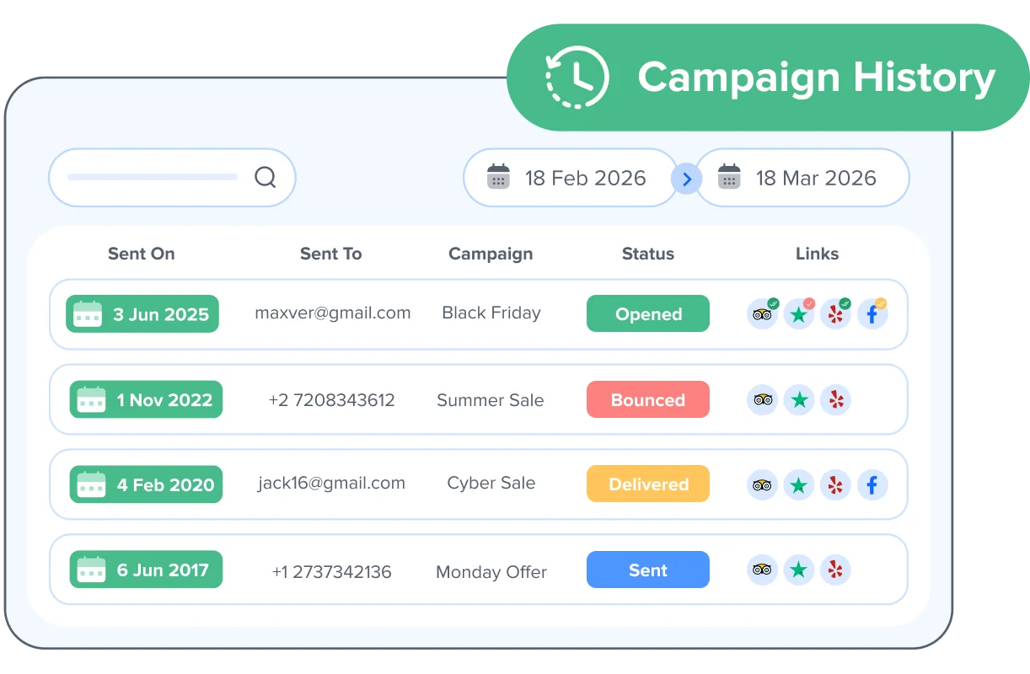Click the Links column header

(818, 254)
